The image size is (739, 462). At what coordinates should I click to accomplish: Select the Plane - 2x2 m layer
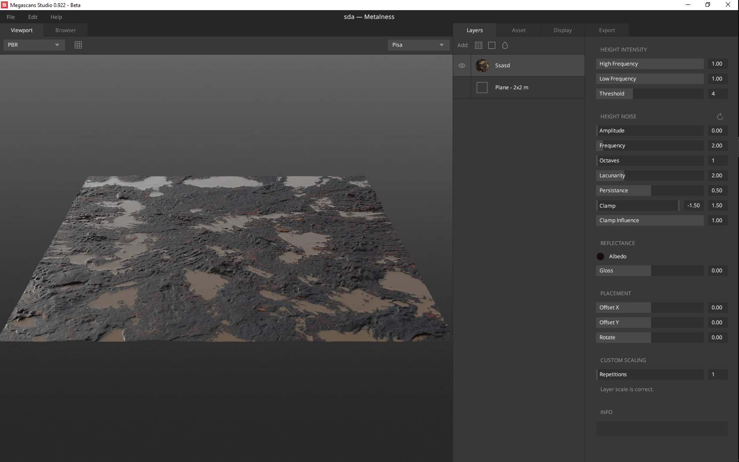[519, 88]
